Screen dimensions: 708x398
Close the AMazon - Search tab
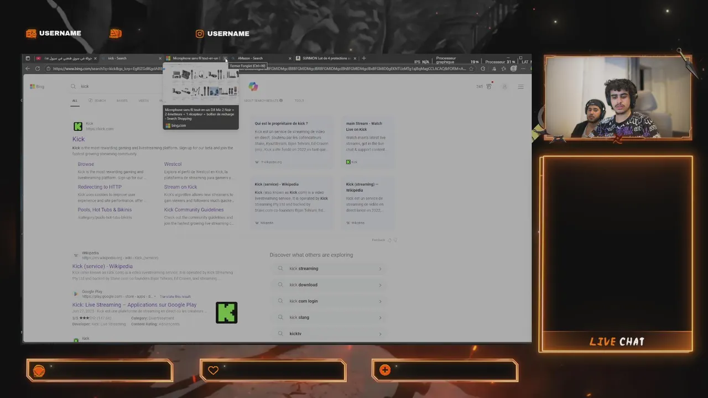click(290, 58)
